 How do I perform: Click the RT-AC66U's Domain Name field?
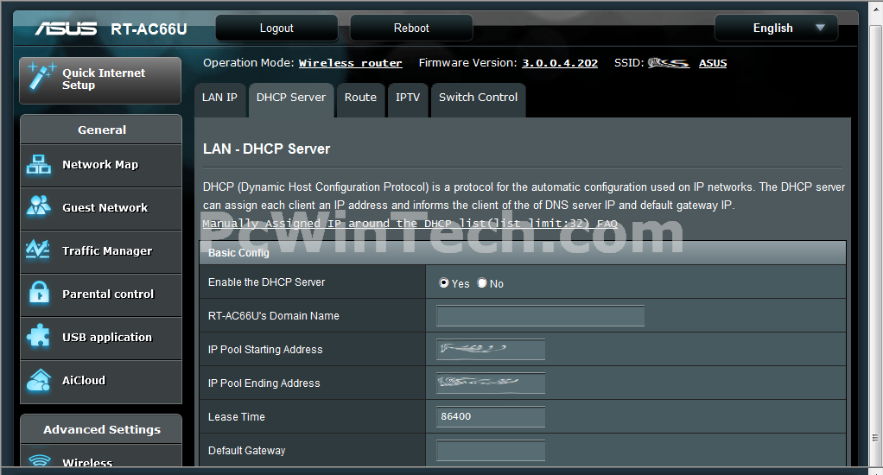(540, 316)
